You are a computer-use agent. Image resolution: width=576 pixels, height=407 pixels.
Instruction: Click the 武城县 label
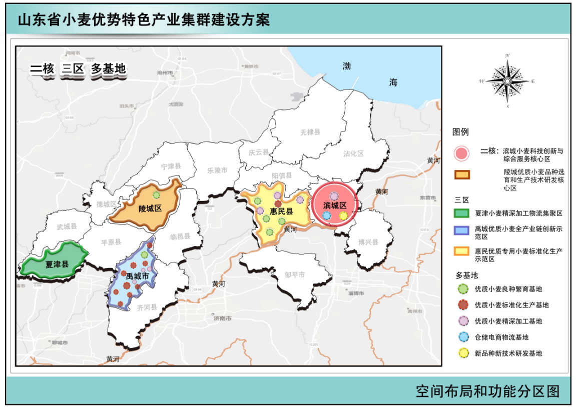tap(67, 227)
